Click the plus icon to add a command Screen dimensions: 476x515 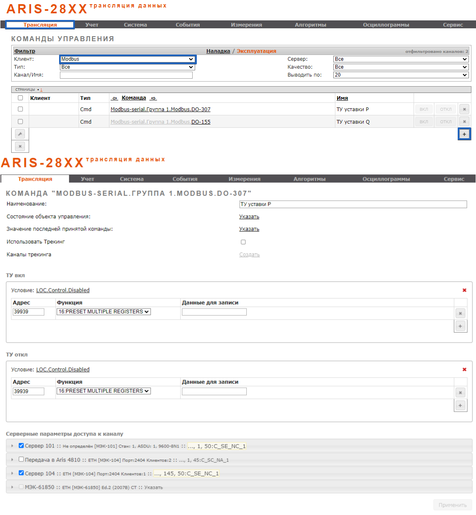(464, 134)
